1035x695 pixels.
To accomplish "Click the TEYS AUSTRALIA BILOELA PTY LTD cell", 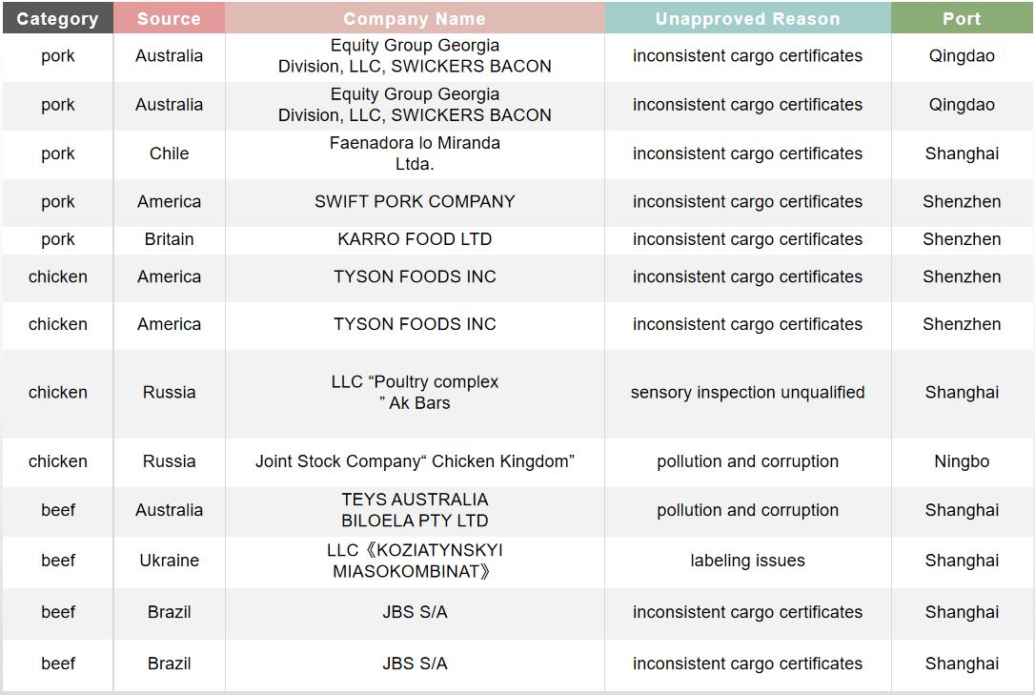I will click(x=415, y=510).
